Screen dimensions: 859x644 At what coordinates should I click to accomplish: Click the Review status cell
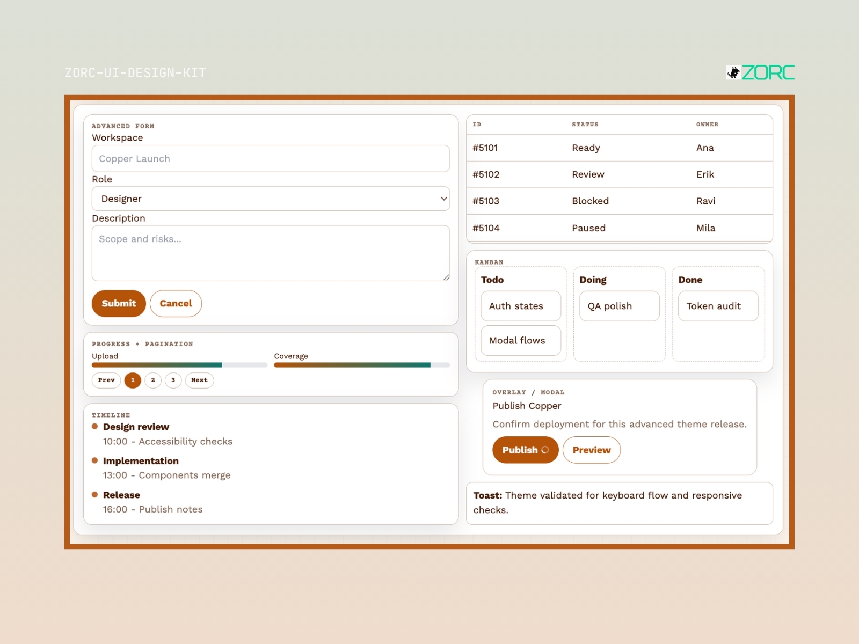click(x=588, y=174)
